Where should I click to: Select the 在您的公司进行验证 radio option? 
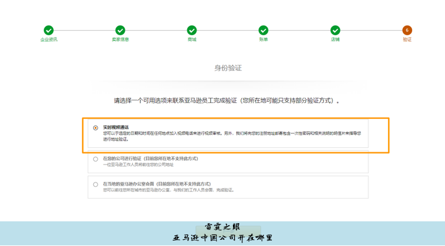click(96, 159)
